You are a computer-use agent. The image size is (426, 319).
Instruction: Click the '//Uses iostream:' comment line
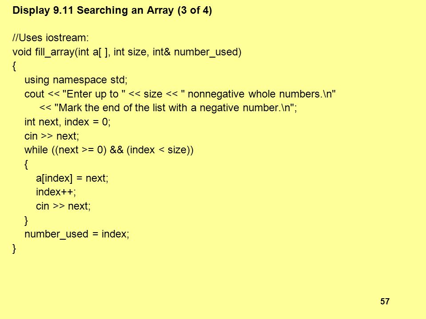[51, 38]
